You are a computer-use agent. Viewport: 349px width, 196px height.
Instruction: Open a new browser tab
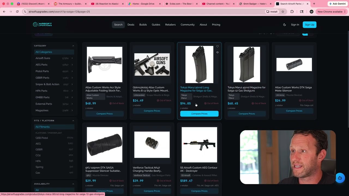(314, 4)
